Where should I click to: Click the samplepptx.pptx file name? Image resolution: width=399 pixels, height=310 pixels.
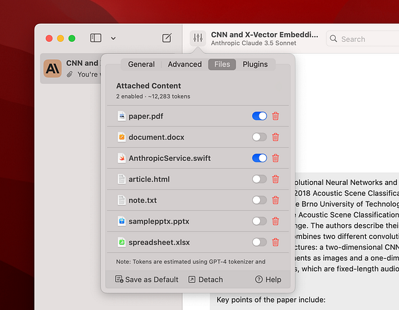click(159, 222)
